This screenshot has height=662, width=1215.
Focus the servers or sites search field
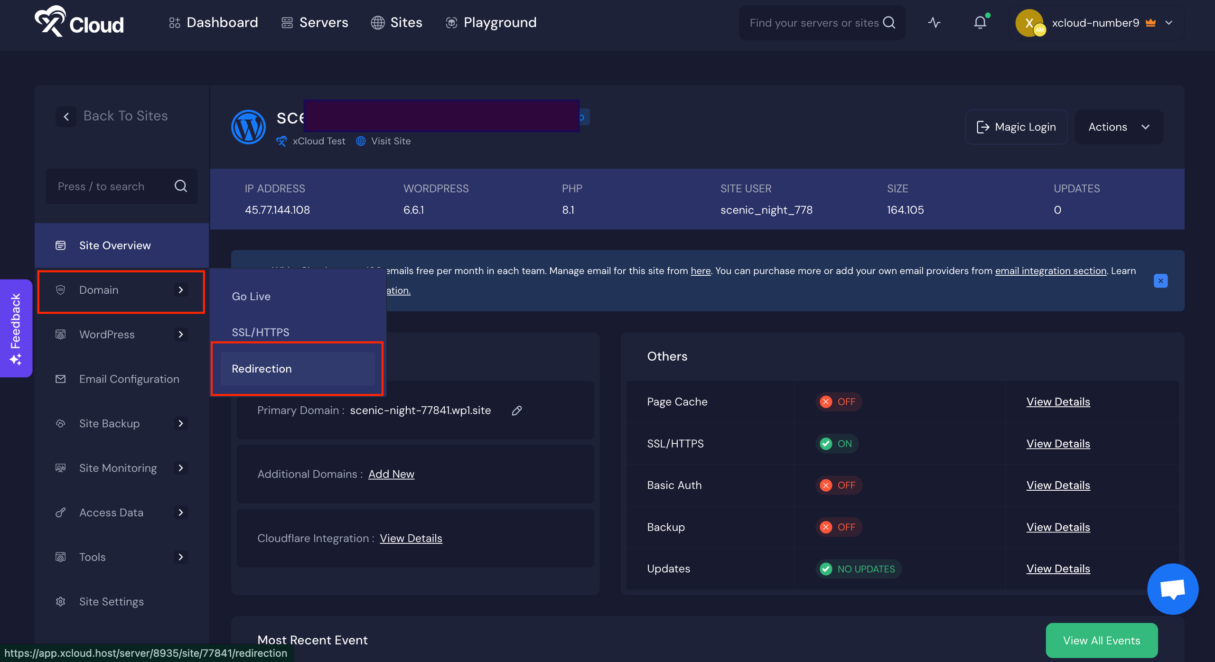point(822,22)
